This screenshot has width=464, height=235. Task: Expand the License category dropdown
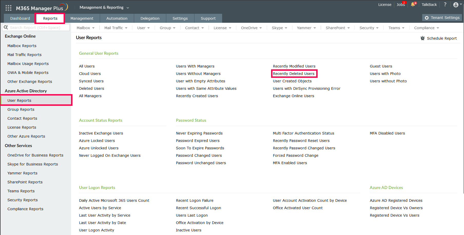tap(222, 28)
